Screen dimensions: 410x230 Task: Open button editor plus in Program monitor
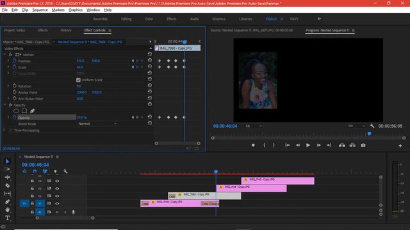pyautogui.click(x=400, y=146)
